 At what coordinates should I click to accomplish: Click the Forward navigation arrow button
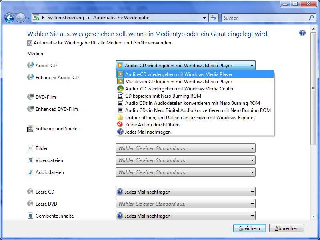pos(20,18)
